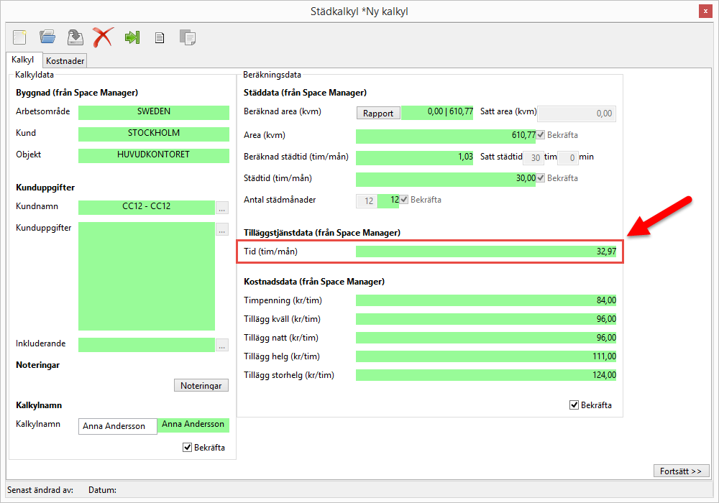Screen dimensions: 719x503
Task: Open the Kundnamn browse ellipsis button
Action: click(222, 208)
